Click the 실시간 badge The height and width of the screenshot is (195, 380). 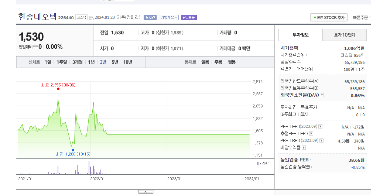(x=150, y=17)
